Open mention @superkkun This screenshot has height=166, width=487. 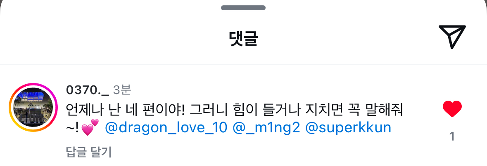pyautogui.click(x=348, y=127)
